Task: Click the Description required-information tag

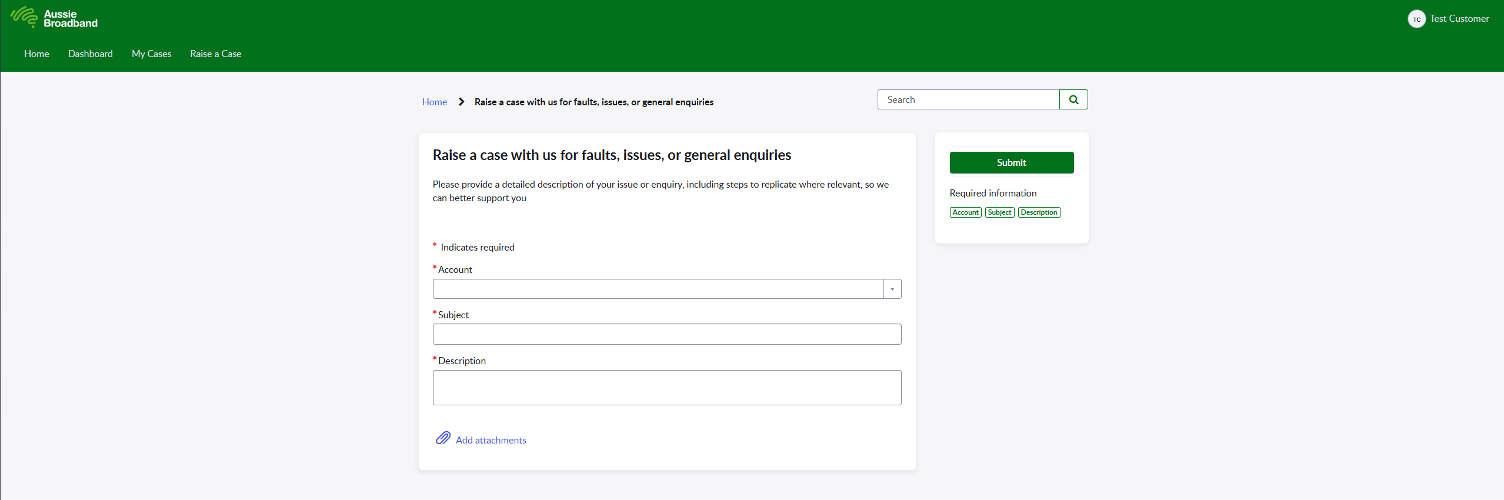Action: click(1039, 212)
